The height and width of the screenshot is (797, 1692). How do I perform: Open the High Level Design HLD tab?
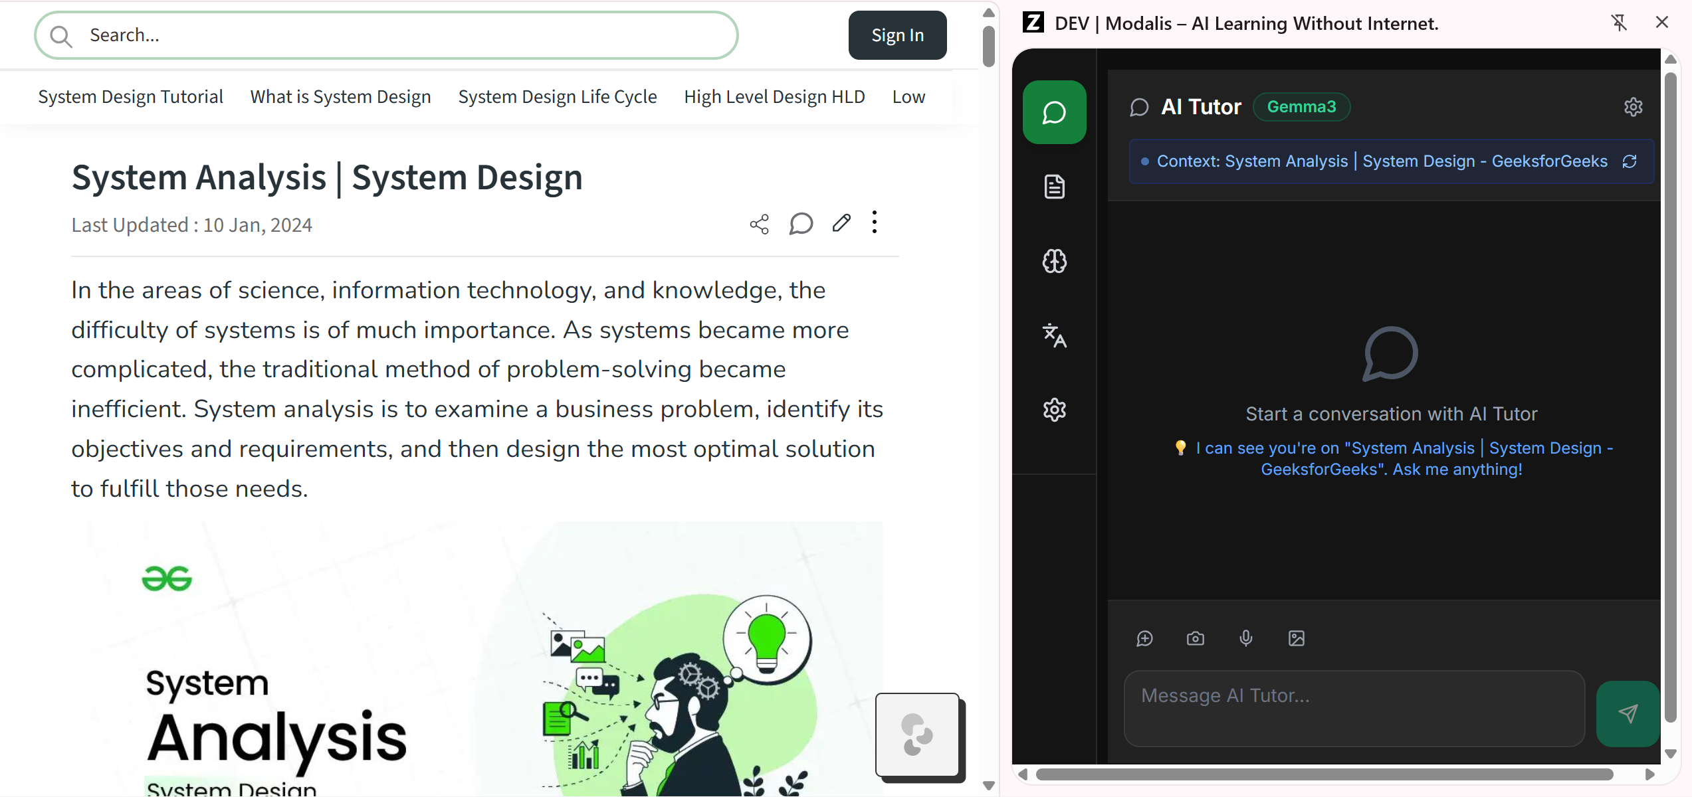click(x=774, y=97)
